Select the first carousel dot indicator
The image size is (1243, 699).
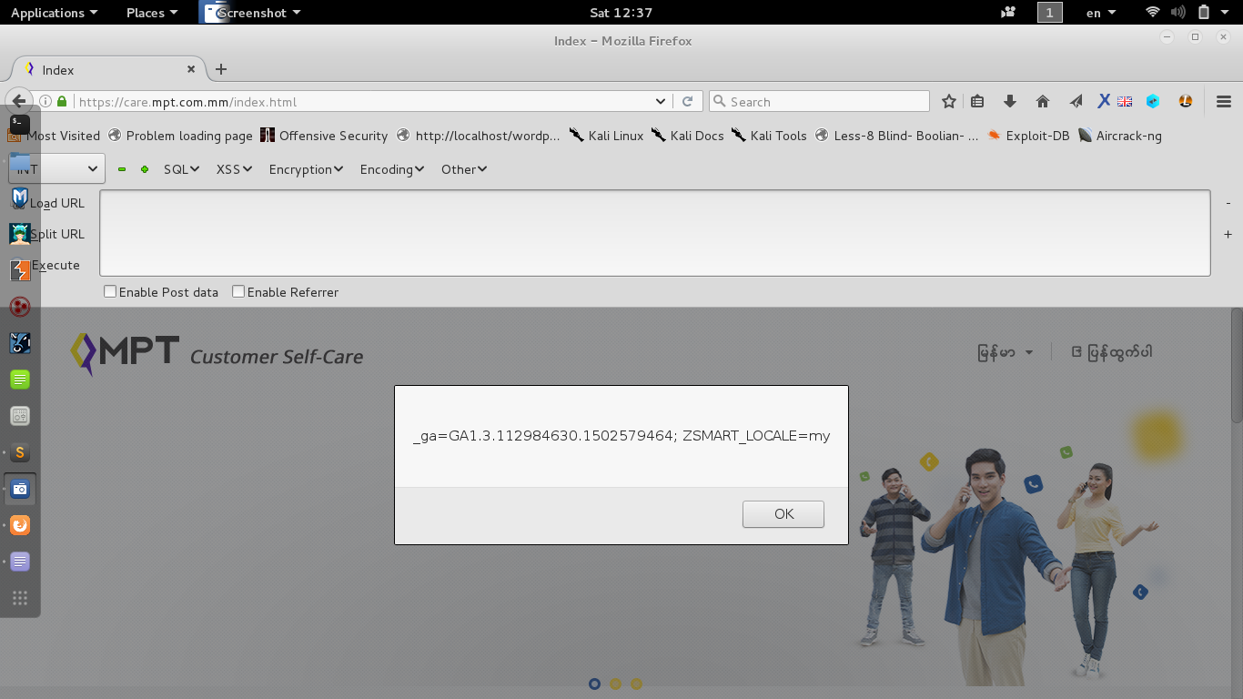[x=594, y=684]
